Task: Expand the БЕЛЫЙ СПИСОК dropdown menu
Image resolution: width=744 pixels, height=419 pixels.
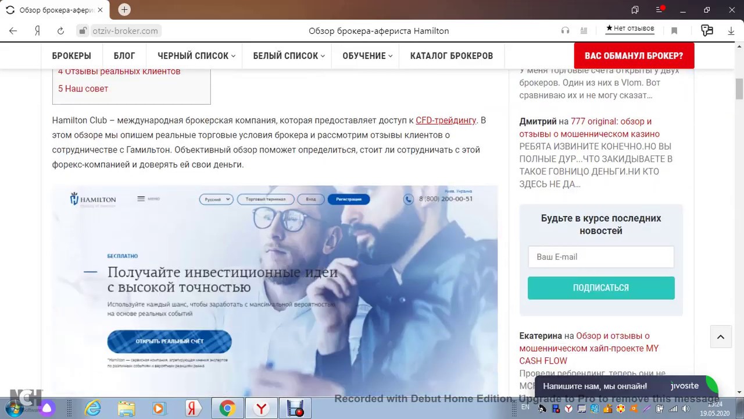Action: coord(288,56)
